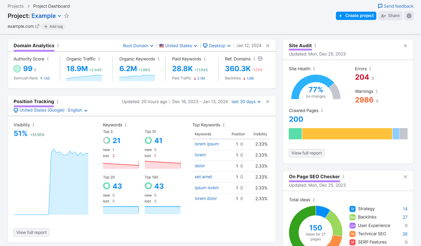Change the United States country selector
Image resolution: width=421 pixels, height=246 pixels.
[x=178, y=46]
